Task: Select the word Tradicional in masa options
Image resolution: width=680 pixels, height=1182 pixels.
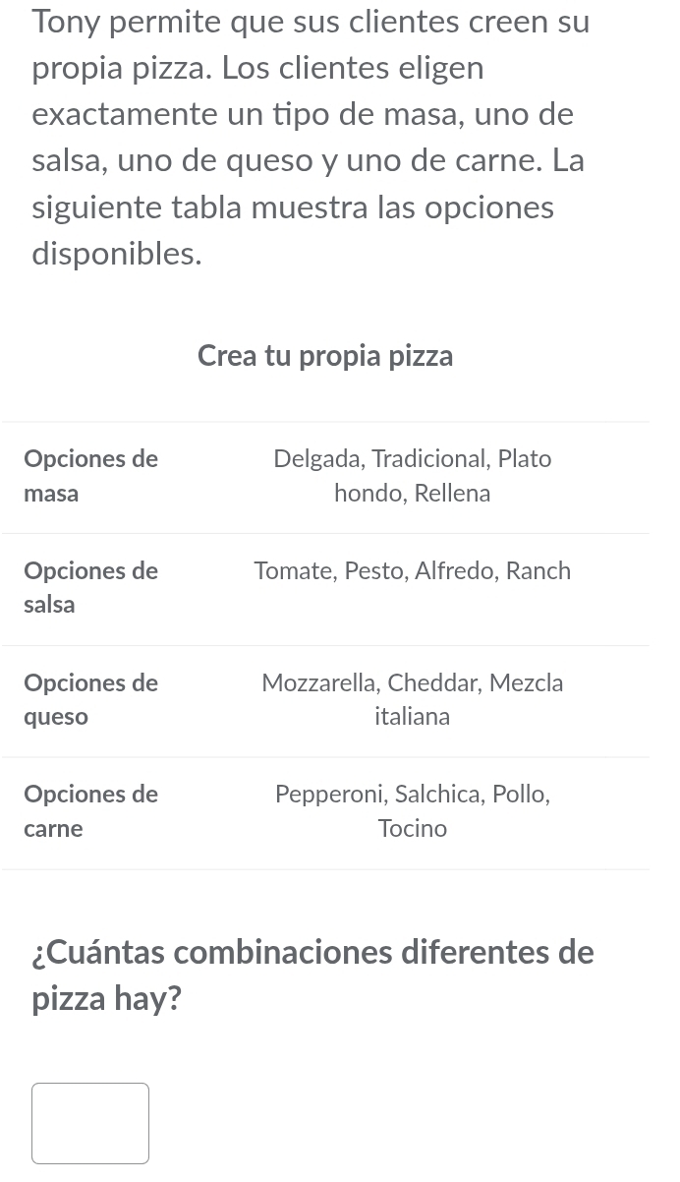Action: (x=427, y=458)
